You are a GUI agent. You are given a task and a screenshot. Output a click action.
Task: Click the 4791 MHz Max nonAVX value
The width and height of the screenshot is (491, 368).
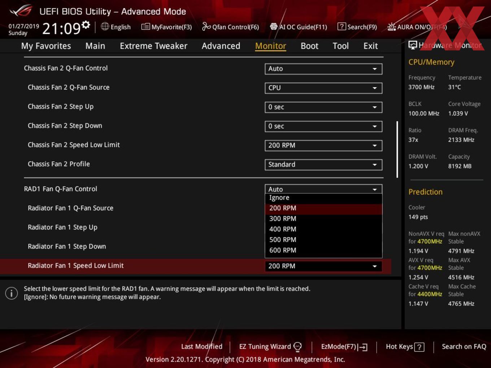(461, 251)
